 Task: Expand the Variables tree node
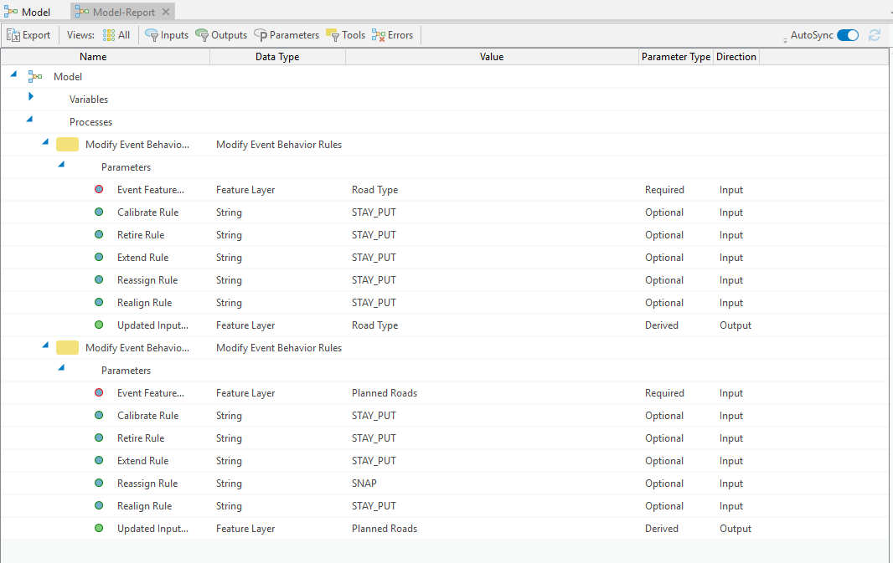31,99
